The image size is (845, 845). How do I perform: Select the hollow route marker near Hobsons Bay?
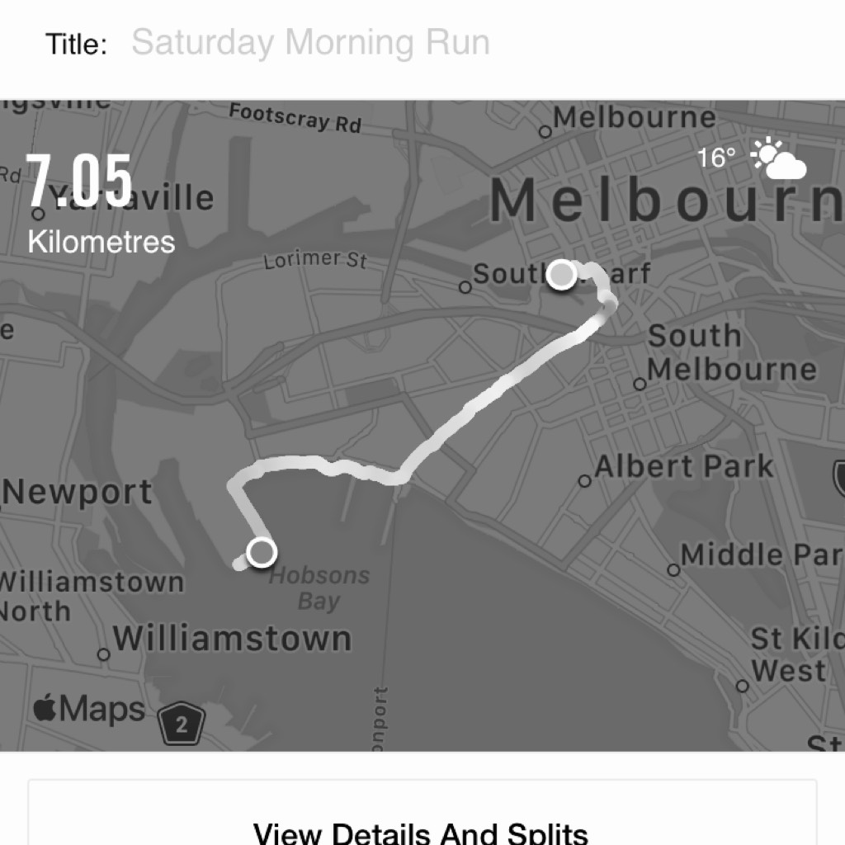tap(262, 552)
